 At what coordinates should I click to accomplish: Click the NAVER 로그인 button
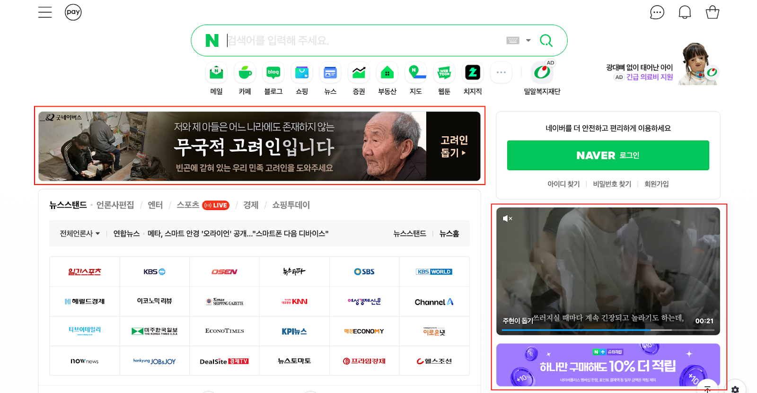[x=608, y=155]
